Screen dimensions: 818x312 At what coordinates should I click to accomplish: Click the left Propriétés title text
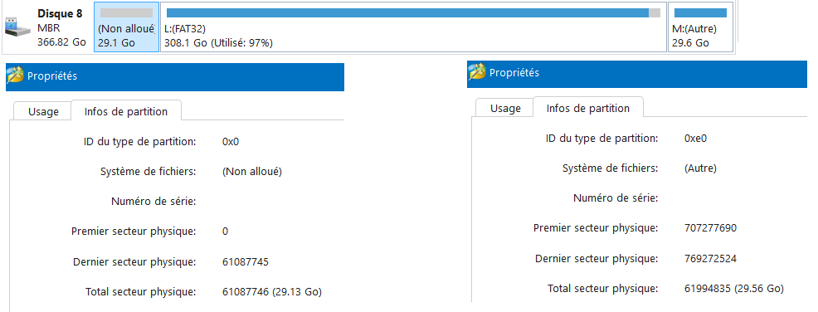pyautogui.click(x=52, y=76)
